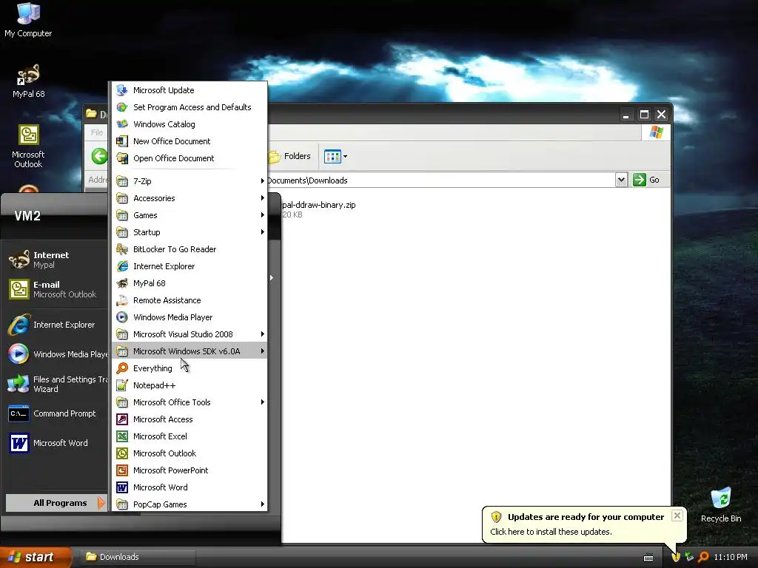Expand Microsoft Windows SDK v6.0A submenu

[x=189, y=351]
